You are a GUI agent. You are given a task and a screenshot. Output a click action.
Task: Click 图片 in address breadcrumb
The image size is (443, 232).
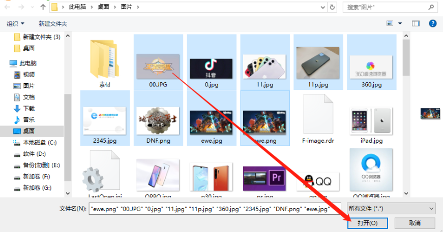pos(127,7)
